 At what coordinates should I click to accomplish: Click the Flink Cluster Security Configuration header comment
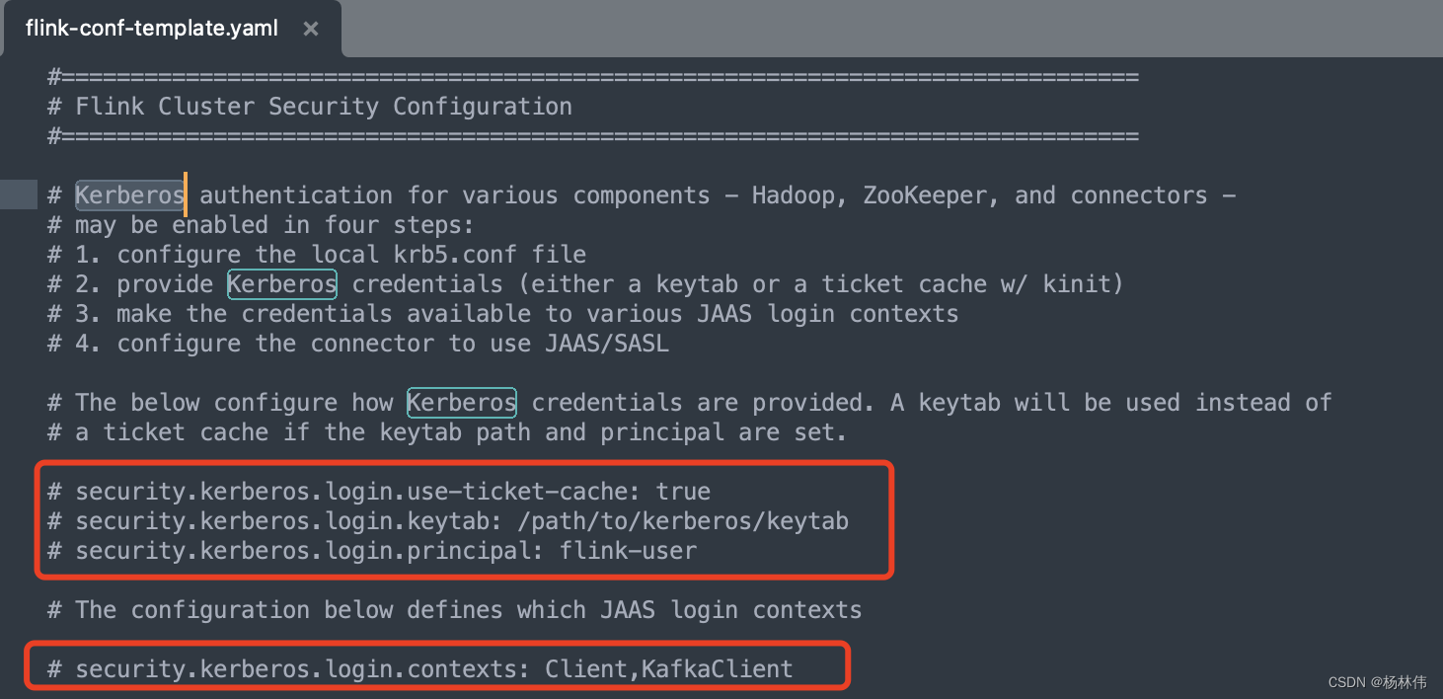pos(308,106)
